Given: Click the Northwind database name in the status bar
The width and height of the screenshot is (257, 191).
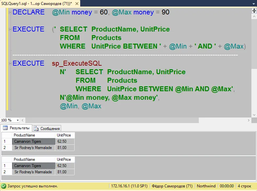Looking at the screenshot, I should click(206, 186).
